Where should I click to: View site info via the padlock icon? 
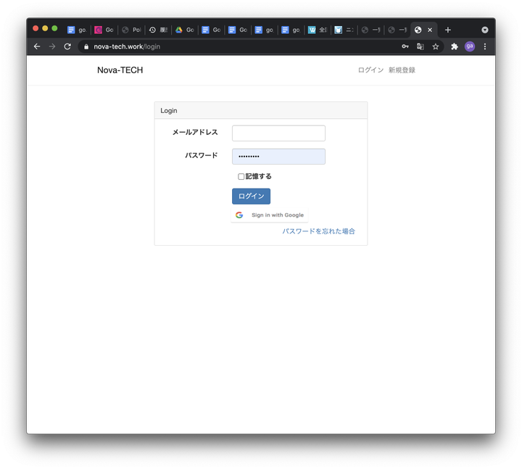86,46
